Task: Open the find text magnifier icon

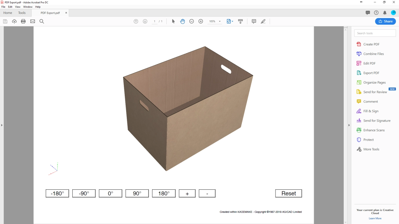Action: pyautogui.click(x=42, y=21)
